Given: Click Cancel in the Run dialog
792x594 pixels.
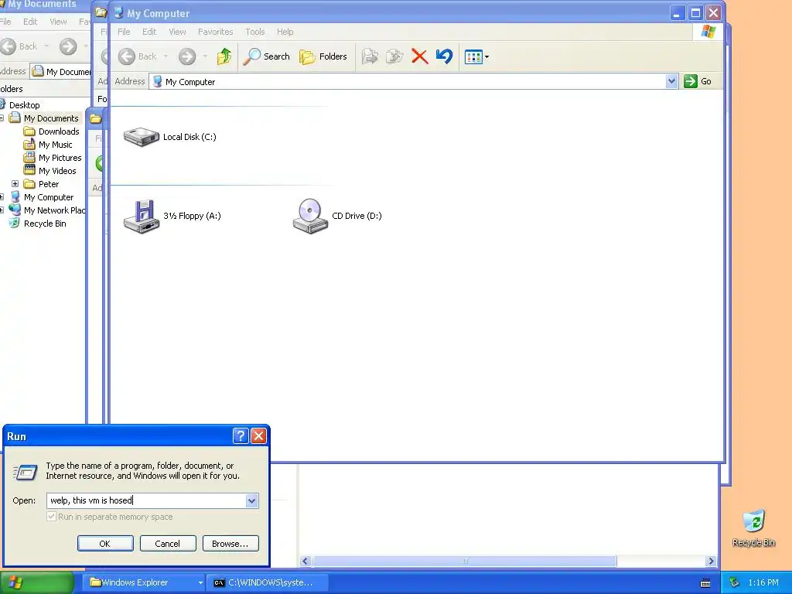Looking at the screenshot, I should click(168, 544).
